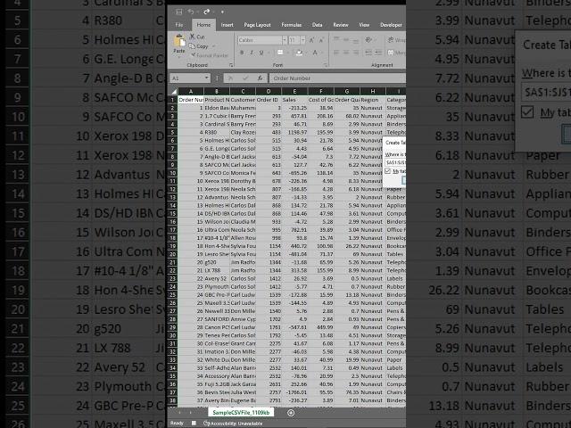Click Decrease Font Size icon
571x428 pixels.
click(321, 40)
